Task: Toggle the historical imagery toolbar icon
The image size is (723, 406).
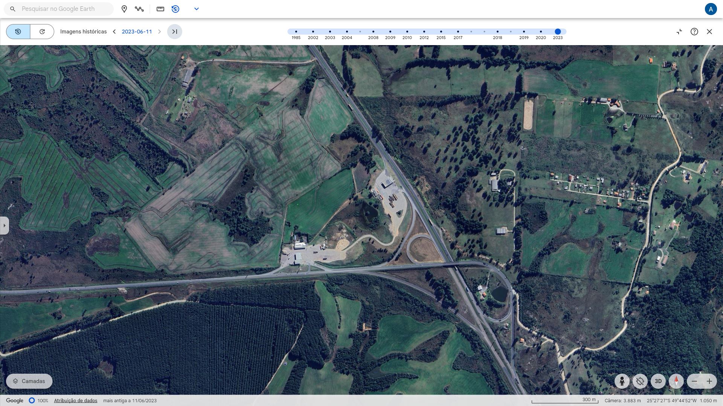Action: point(175,9)
